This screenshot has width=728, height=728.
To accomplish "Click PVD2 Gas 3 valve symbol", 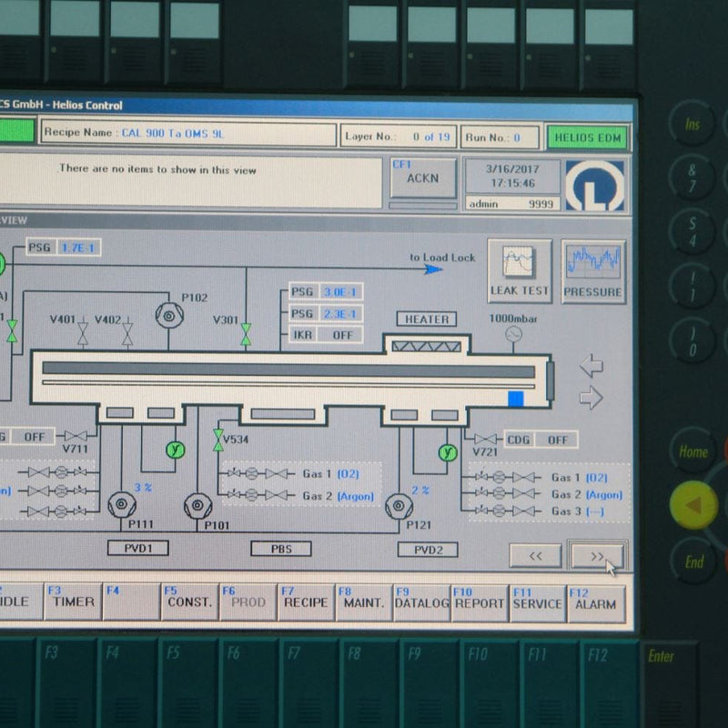I will pos(524,511).
